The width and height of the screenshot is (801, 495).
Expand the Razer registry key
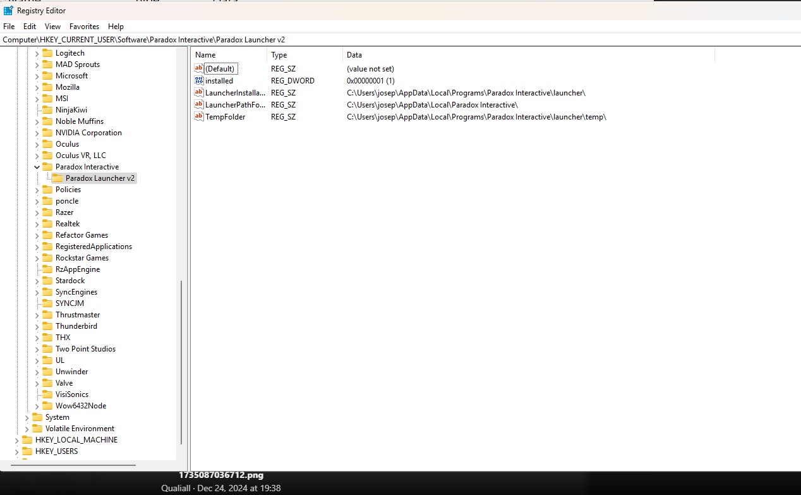tap(37, 212)
